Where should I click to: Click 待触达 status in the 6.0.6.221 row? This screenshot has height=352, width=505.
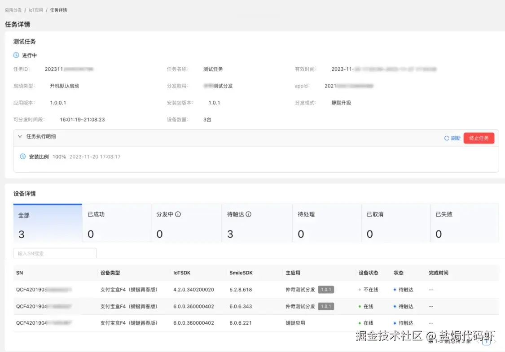pos(404,323)
